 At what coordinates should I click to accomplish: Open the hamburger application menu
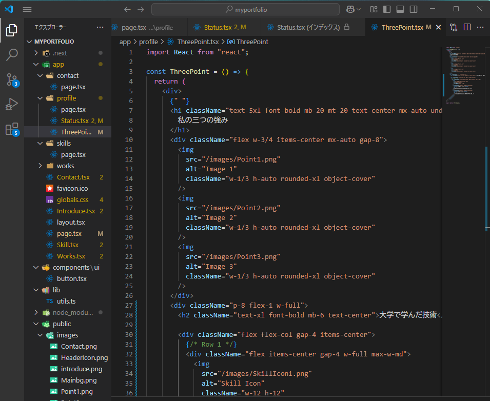[x=27, y=9]
